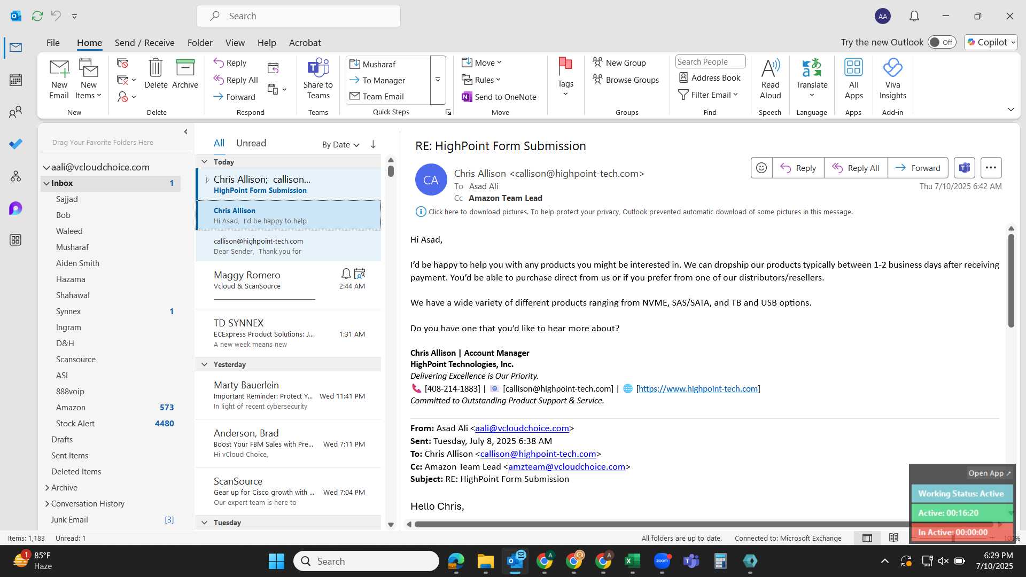
Task: Click New Group
Action: point(619,63)
